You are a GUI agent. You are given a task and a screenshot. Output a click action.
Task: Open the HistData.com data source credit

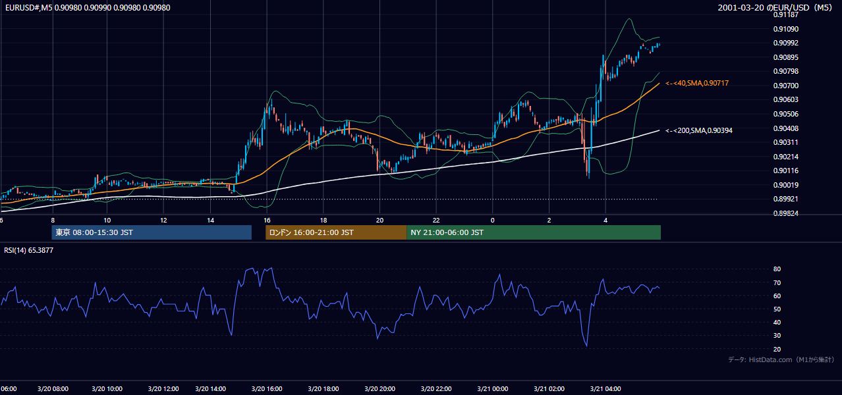coord(781,359)
